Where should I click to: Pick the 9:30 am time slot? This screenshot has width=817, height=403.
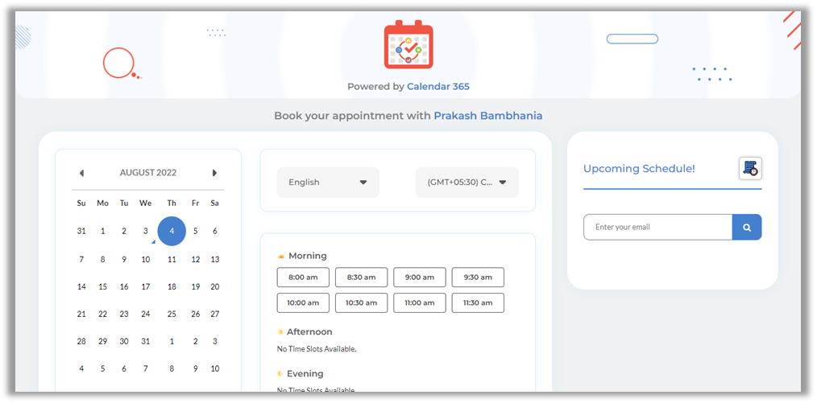(478, 278)
